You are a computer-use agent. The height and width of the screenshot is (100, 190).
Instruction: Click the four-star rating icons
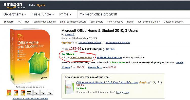pos(67,43)
